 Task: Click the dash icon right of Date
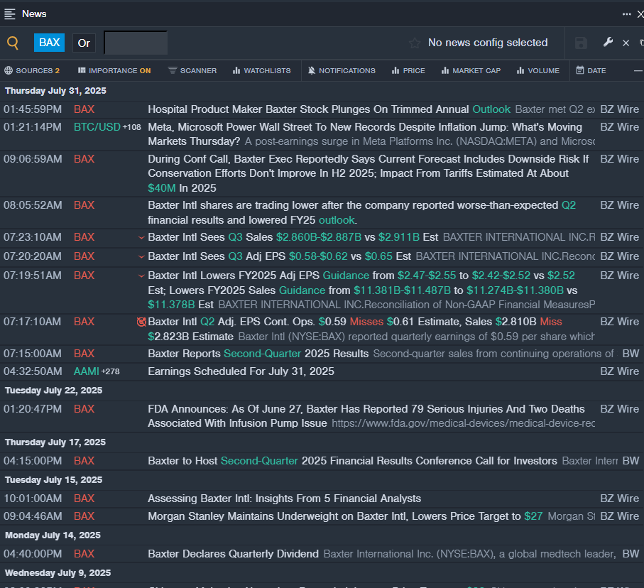638,71
